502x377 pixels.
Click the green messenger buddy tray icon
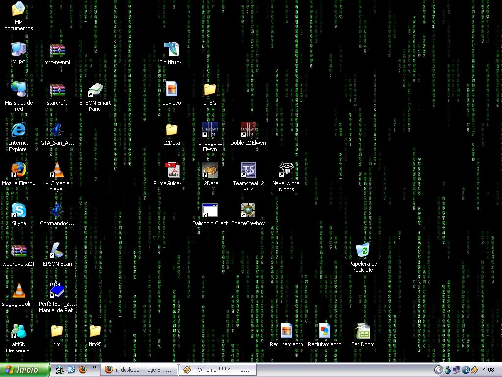click(447, 370)
